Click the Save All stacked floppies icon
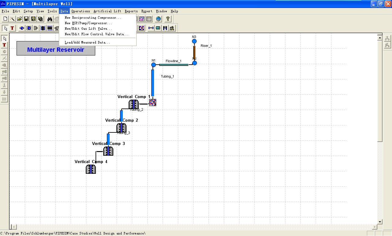The height and width of the screenshot is (236, 392). click(40, 19)
